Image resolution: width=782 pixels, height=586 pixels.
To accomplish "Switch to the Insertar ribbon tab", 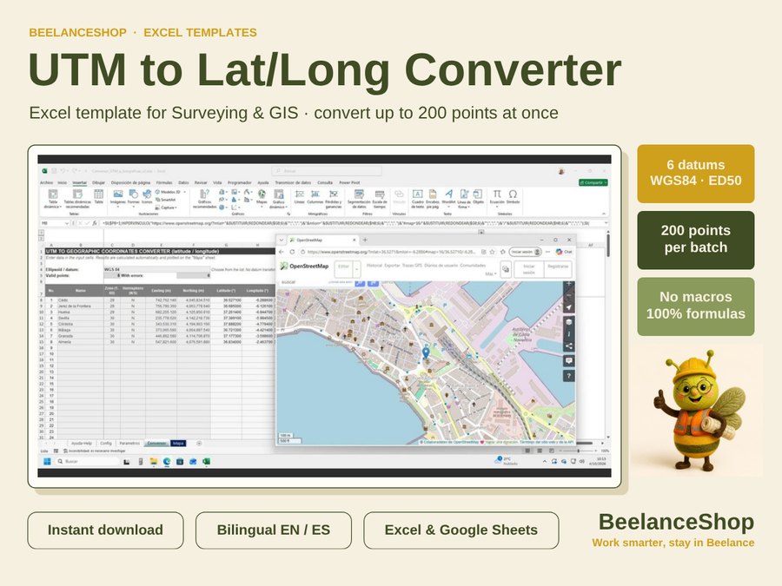I will point(80,183).
